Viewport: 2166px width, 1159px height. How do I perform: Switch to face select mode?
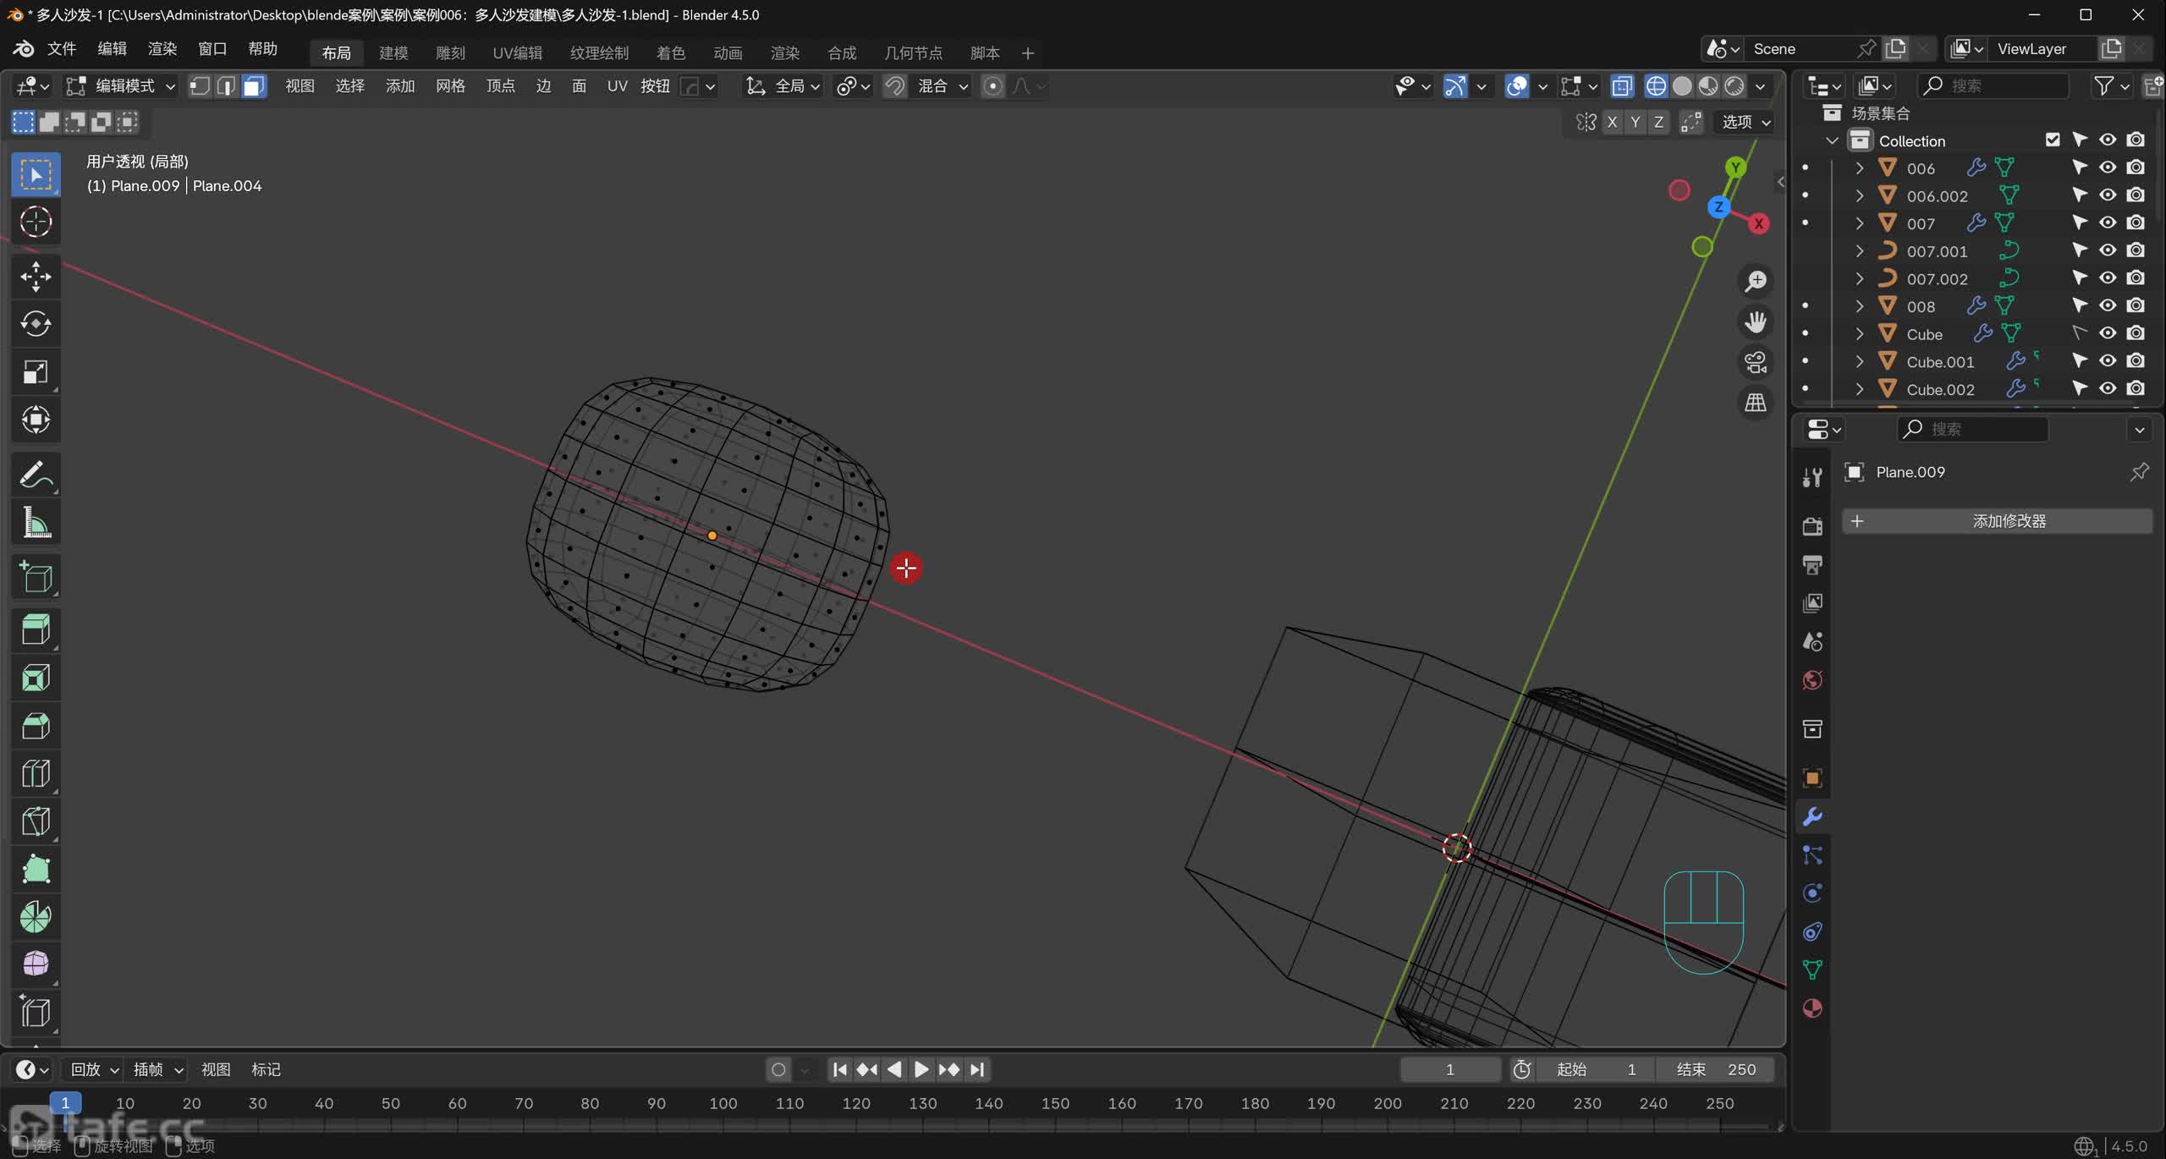tap(254, 86)
